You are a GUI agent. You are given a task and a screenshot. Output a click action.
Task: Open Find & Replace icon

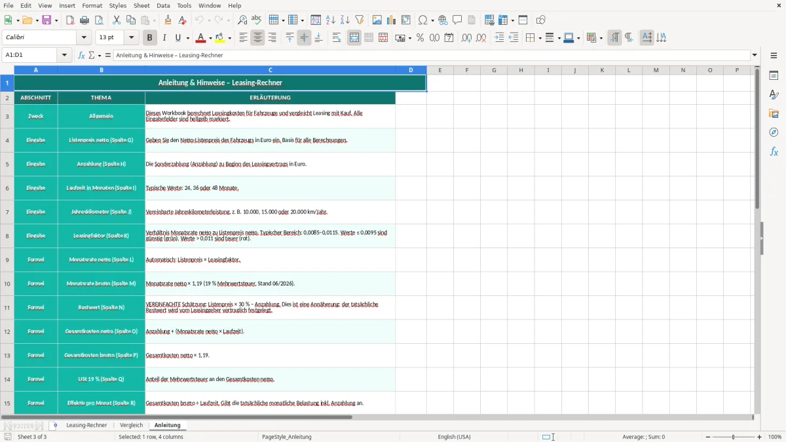click(x=242, y=20)
